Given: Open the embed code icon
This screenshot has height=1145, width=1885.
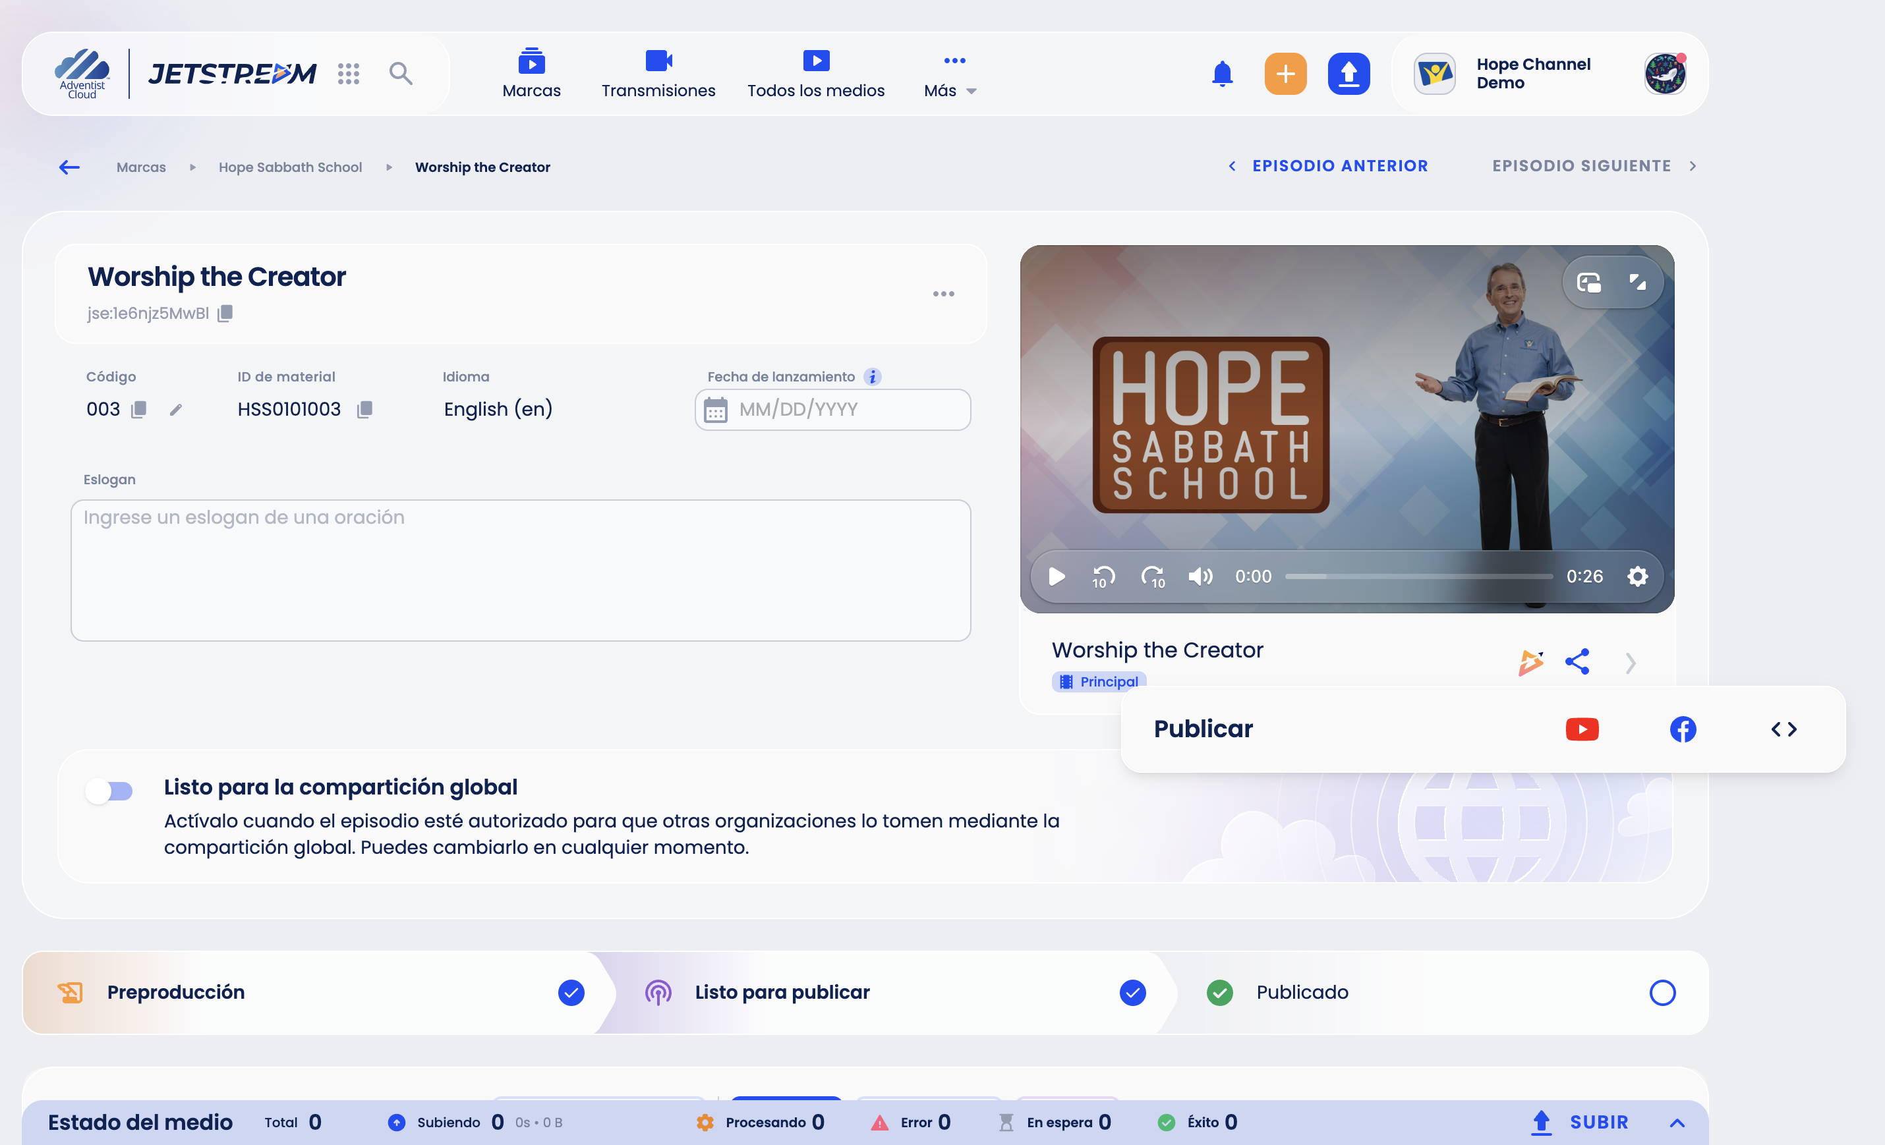Looking at the screenshot, I should tap(1783, 729).
